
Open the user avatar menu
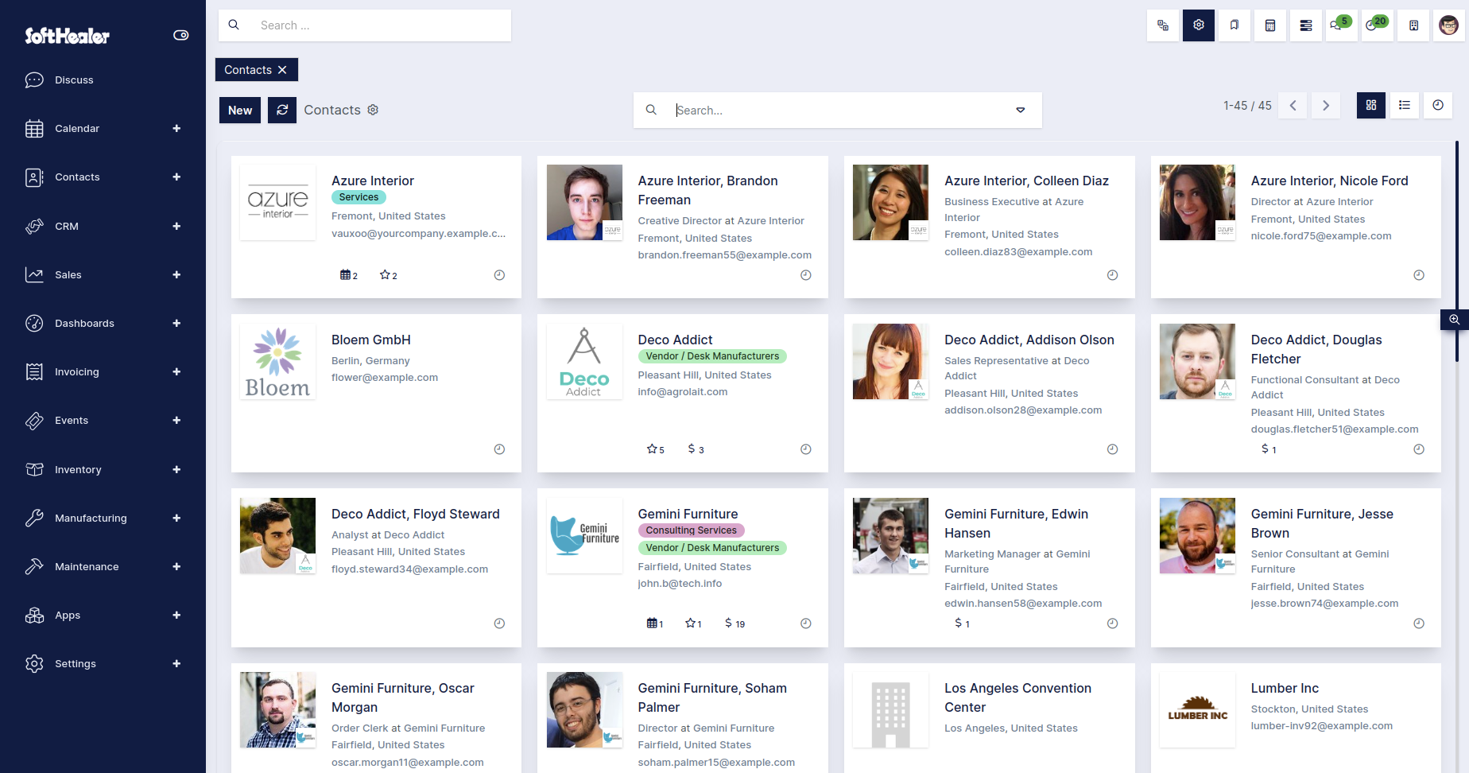tap(1449, 25)
